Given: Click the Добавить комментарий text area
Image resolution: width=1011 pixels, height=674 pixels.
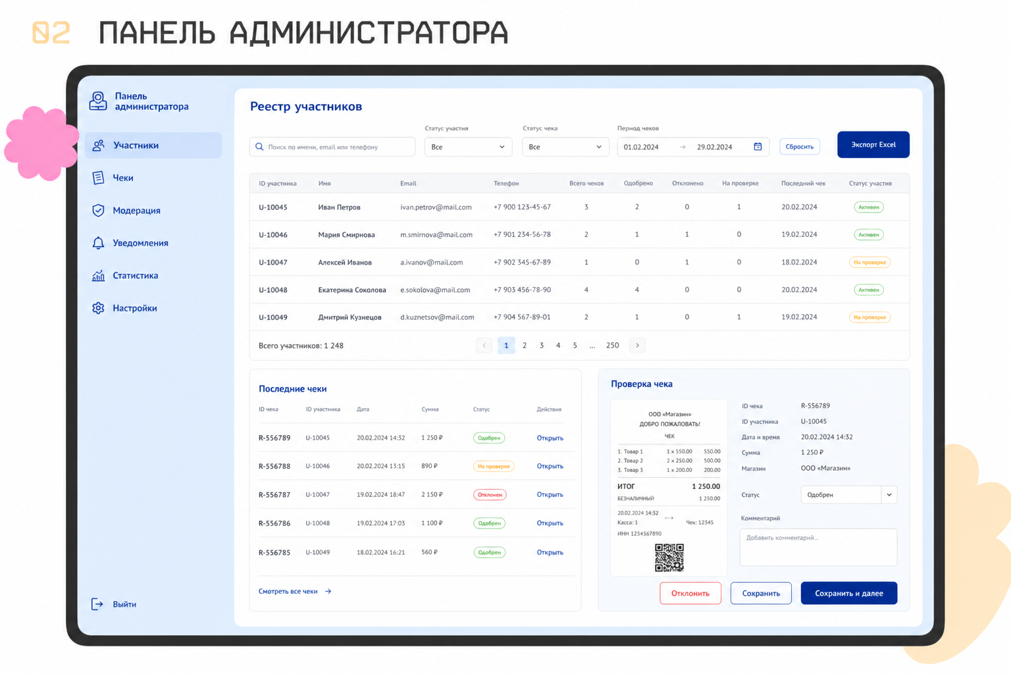Looking at the screenshot, I should tap(818, 547).
